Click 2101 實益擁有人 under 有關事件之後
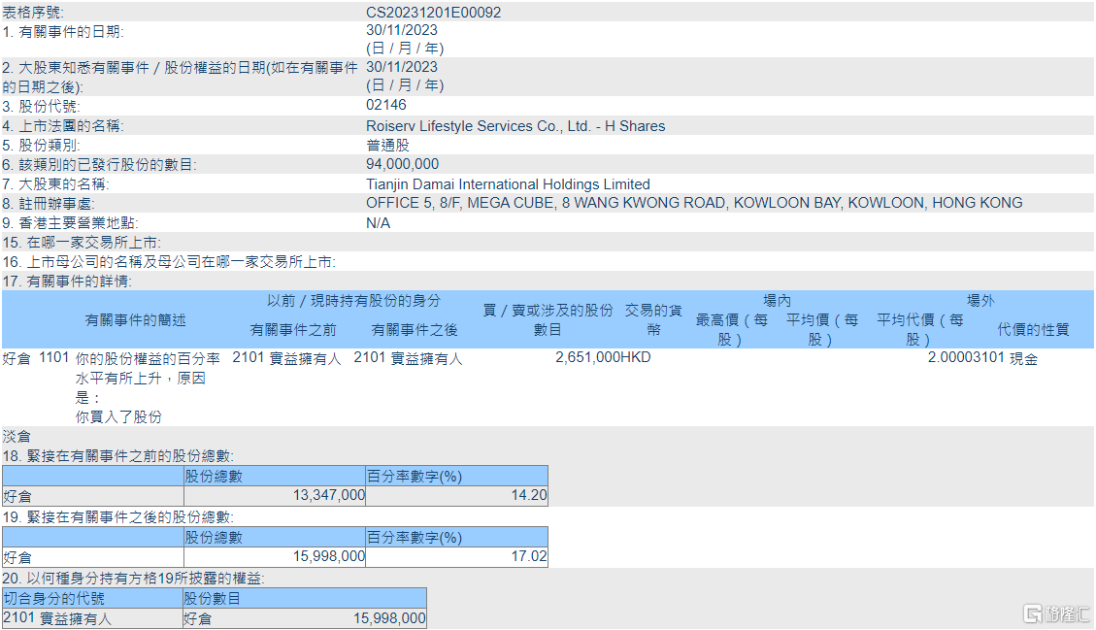Viewport: 1096px width, 630px height. coord(408,358)
